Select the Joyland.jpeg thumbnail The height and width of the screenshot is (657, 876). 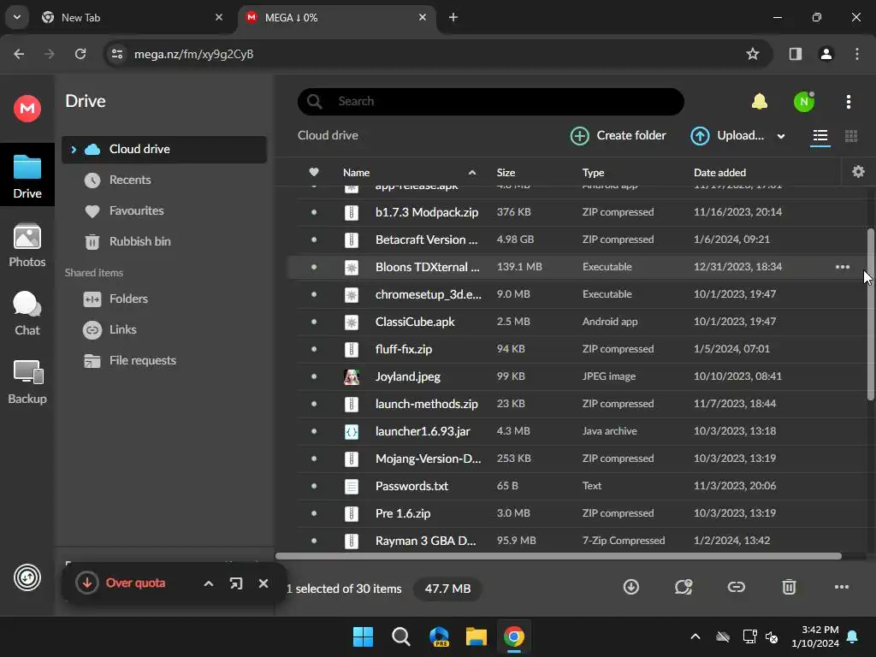pyautogui.click(x=352, y=376)
